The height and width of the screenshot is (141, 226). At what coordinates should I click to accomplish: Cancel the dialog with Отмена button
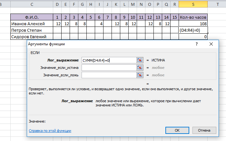click(204, 130)
